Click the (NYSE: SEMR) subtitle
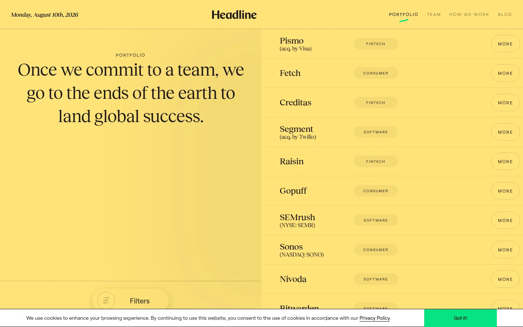Screen dimensions: 523x327 pyautogui.click(x=297, y=225)
